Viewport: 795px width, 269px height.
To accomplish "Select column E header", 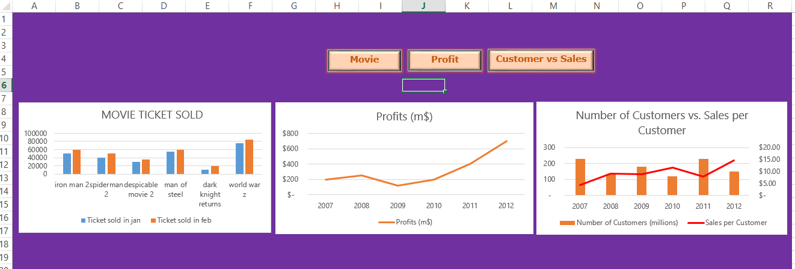I will click(207, 6).
